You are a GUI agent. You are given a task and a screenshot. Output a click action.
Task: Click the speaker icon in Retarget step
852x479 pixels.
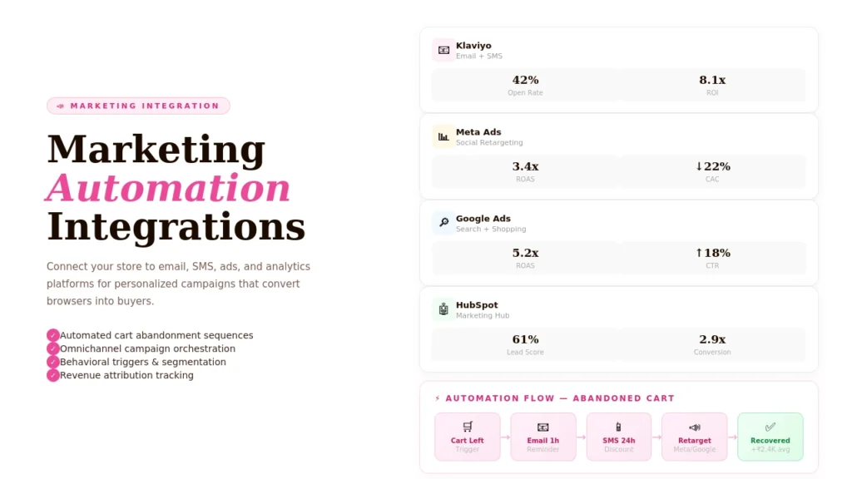pos(694,426)
